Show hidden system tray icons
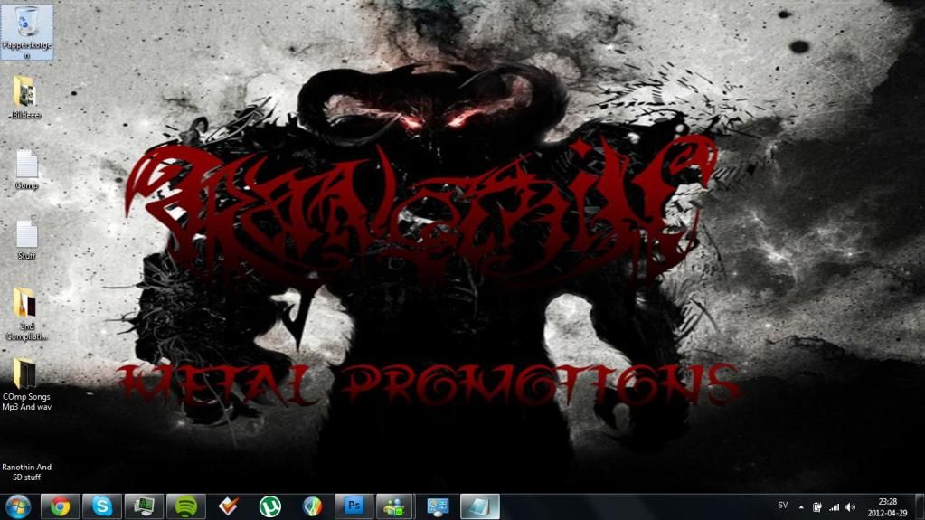The image size is (925, 520). pos(801,507)
